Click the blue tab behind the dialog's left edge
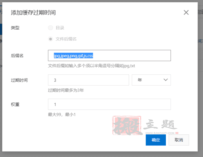This screenshot has height=157, width=203. (x=1, y=29)
